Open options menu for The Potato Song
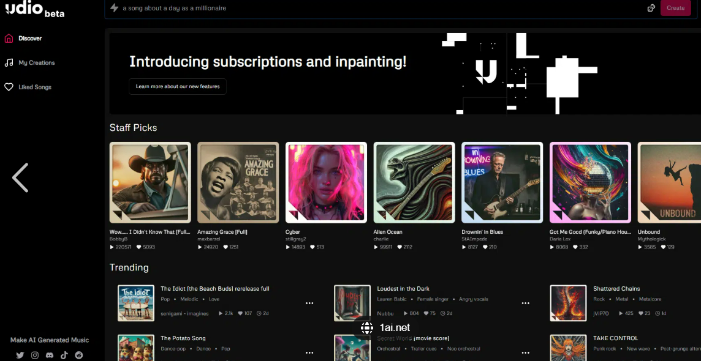Image resolution: width=701 pixels, height=361 pixels. pyautogui.click(x=309, y=352)
